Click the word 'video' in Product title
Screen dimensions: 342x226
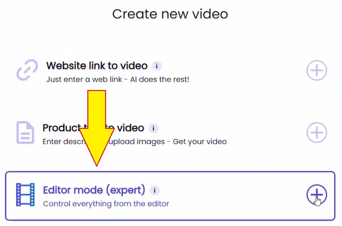point(131,128)
